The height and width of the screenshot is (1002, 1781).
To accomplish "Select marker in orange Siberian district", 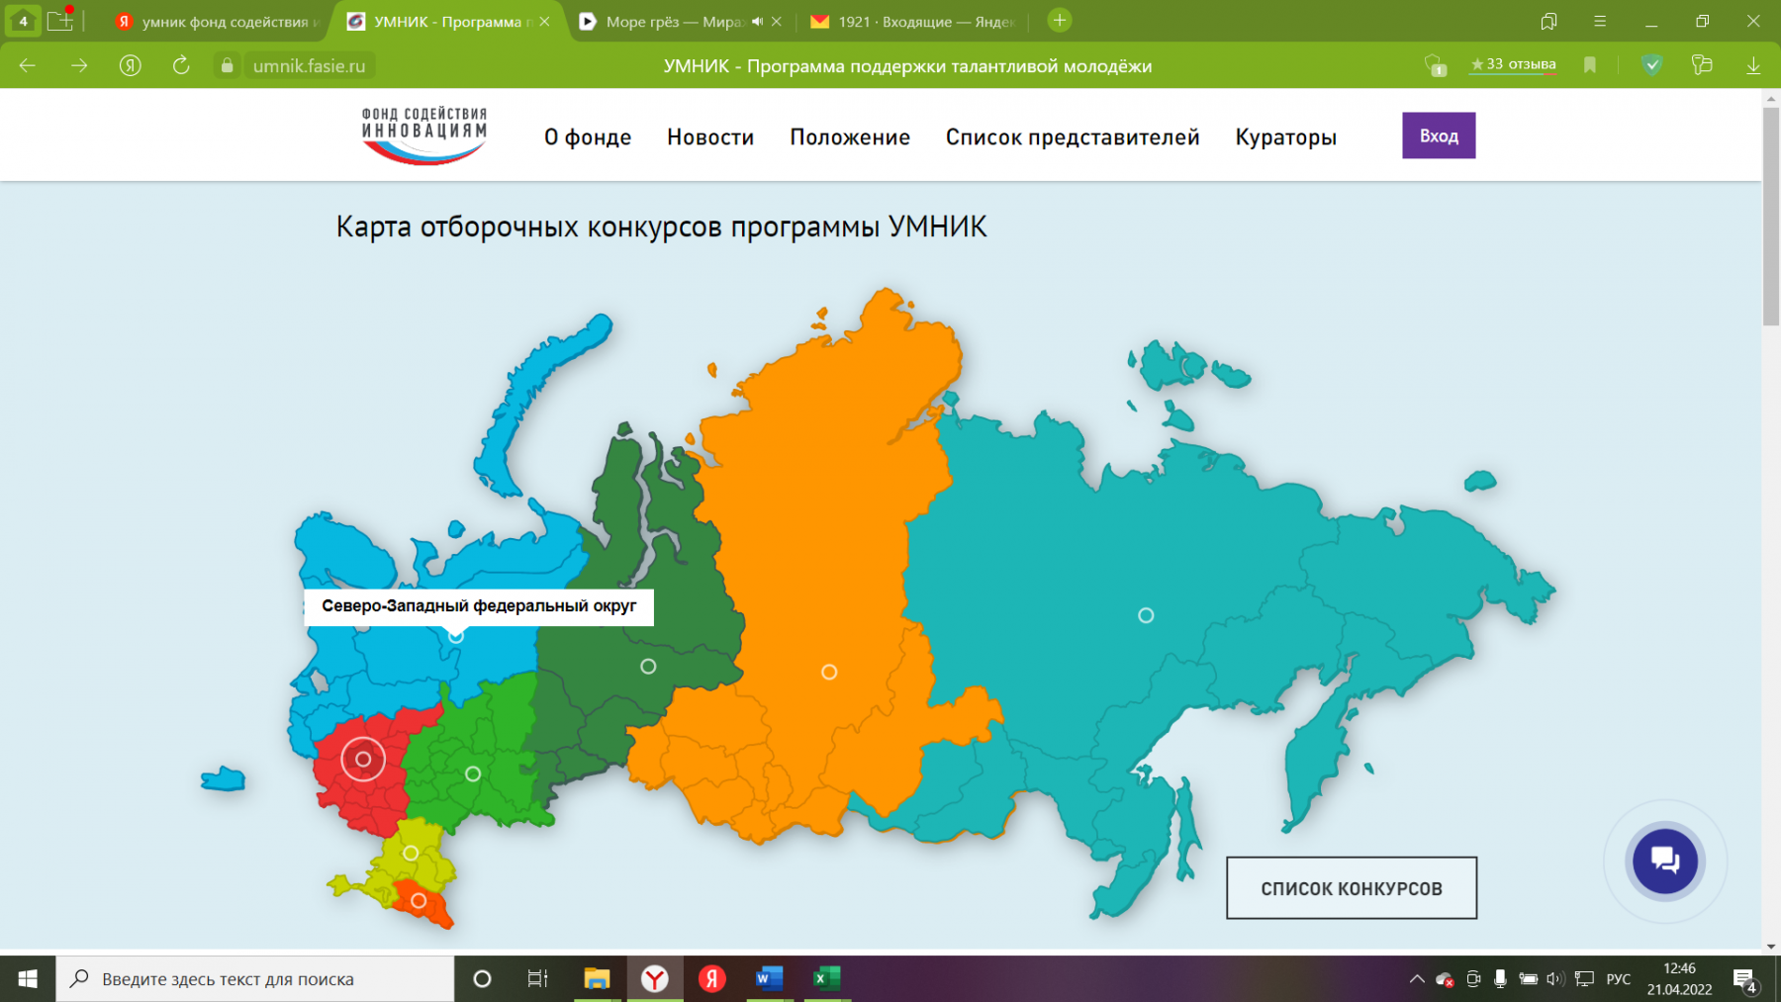I will point(829,672).
